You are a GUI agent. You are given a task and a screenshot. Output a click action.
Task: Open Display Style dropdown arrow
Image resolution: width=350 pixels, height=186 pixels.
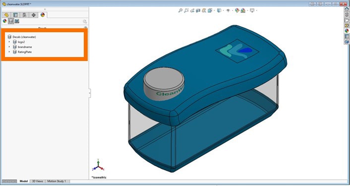point(223,10)
